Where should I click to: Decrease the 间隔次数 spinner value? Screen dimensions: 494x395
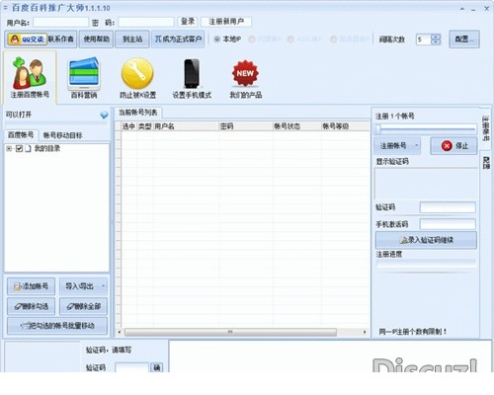pos(436,41)
